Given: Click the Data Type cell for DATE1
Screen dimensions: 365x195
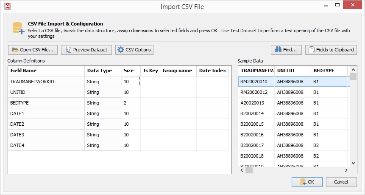Looking at the screenshot, I should point(103,113).
